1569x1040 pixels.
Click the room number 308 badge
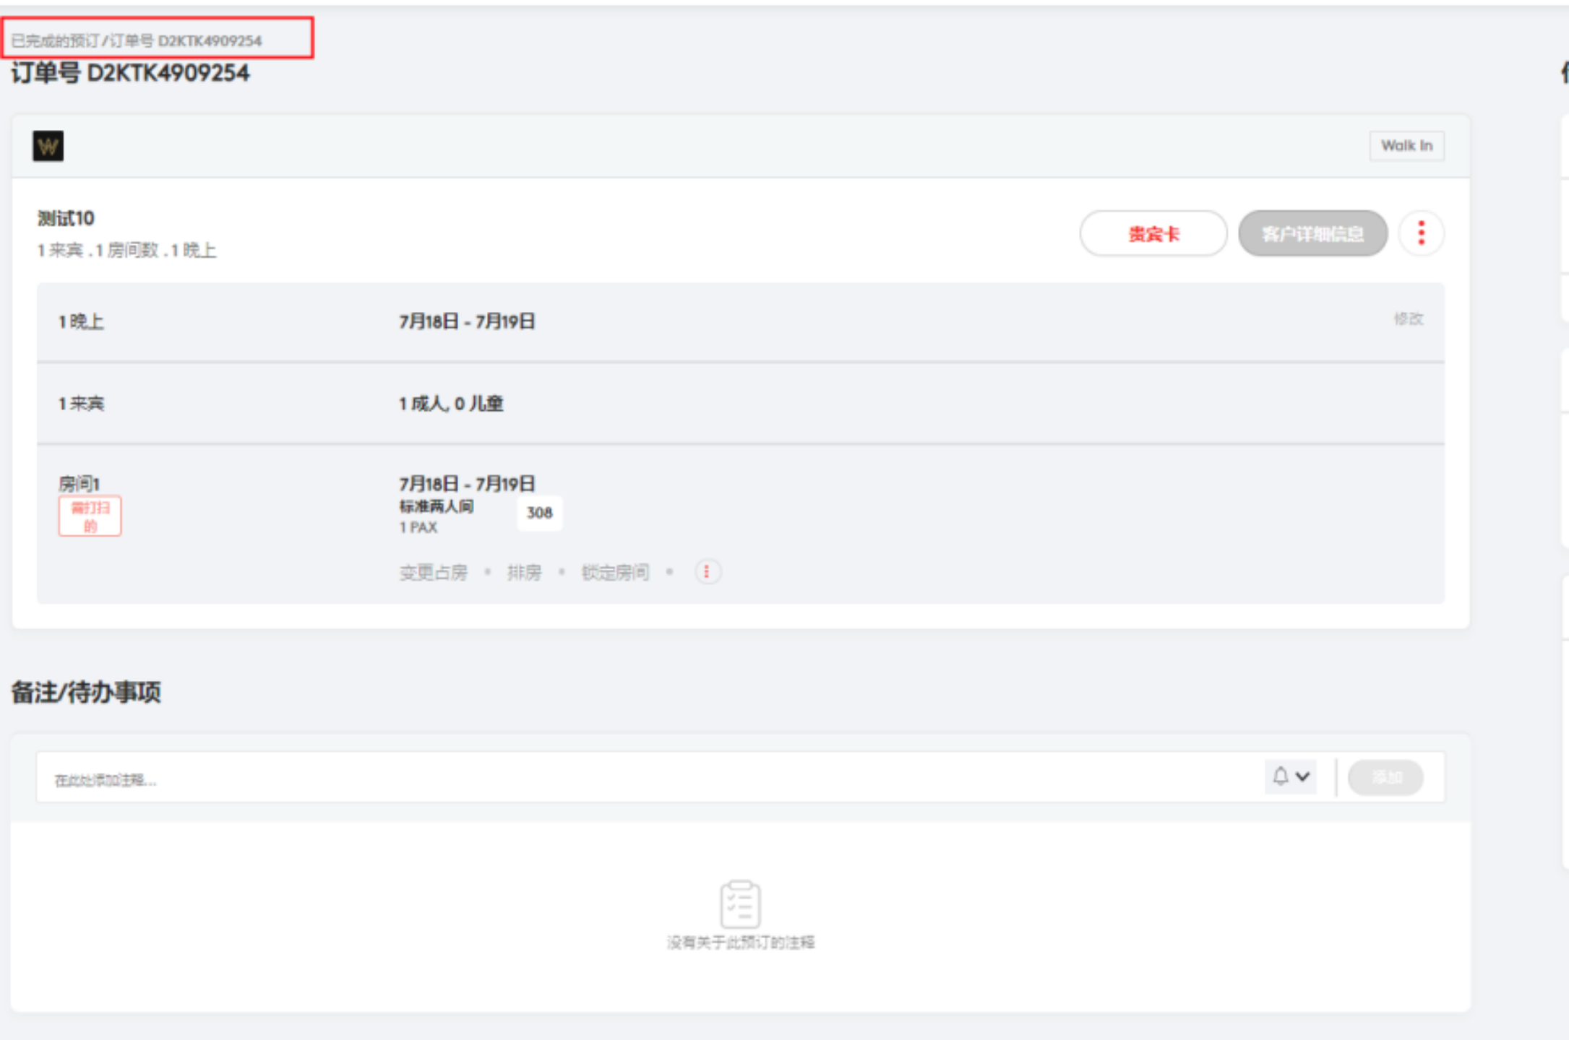[539, 513]
